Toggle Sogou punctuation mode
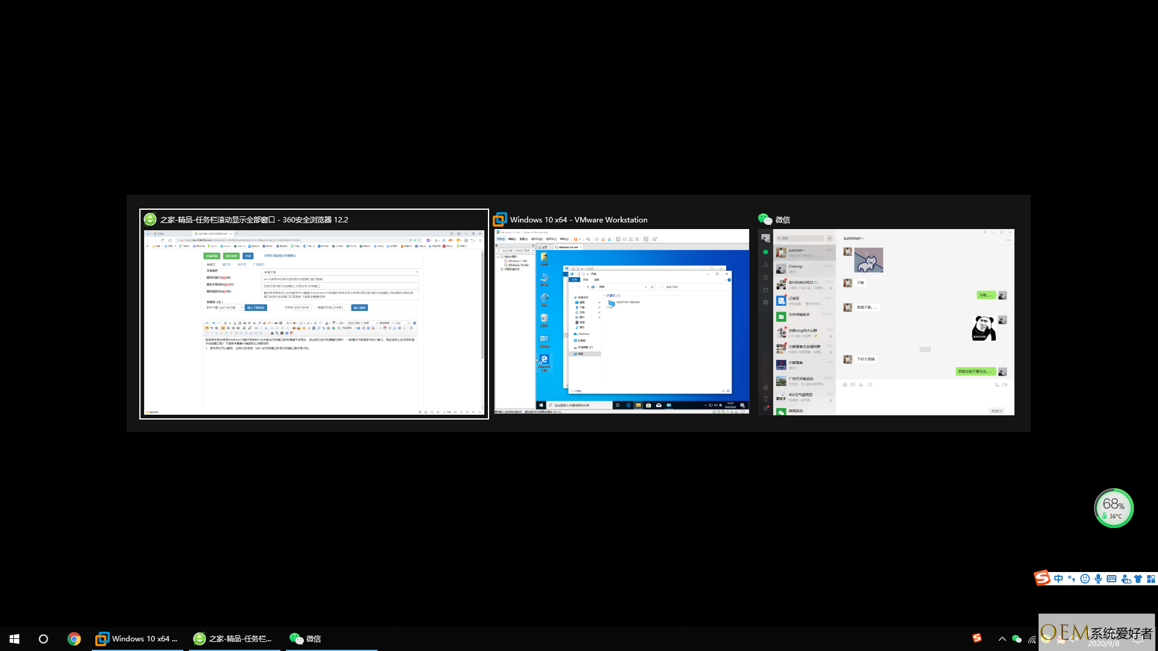 (x=1072, y=579)
